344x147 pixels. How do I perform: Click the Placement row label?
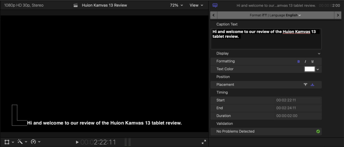[x=225, y=85]
